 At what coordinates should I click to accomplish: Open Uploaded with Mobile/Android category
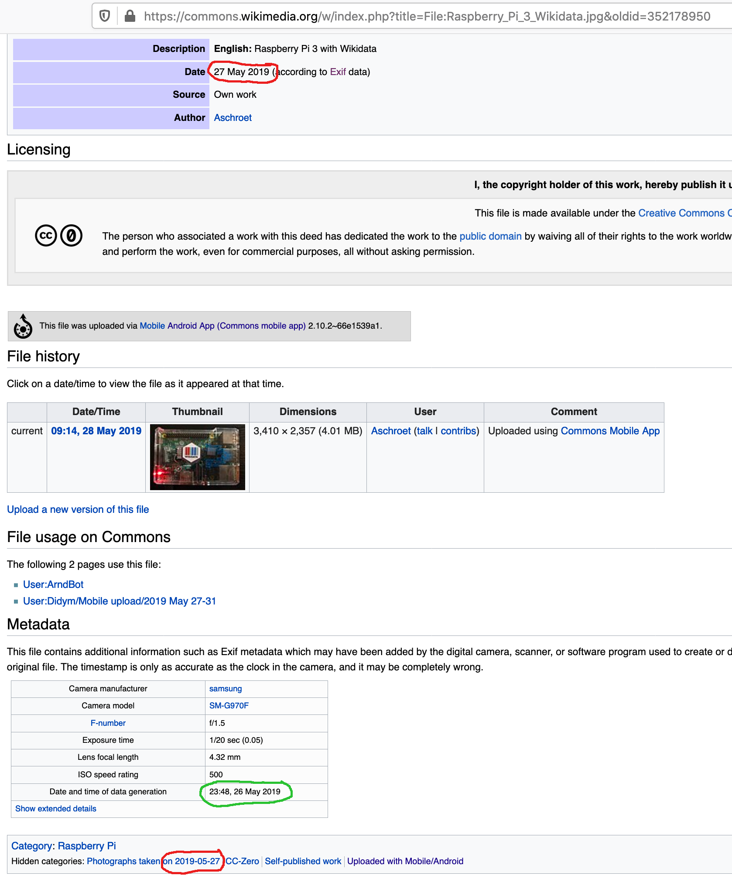[405, 861]
